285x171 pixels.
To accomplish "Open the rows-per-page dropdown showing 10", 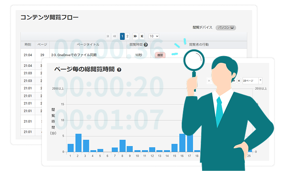I will [154, 36].
